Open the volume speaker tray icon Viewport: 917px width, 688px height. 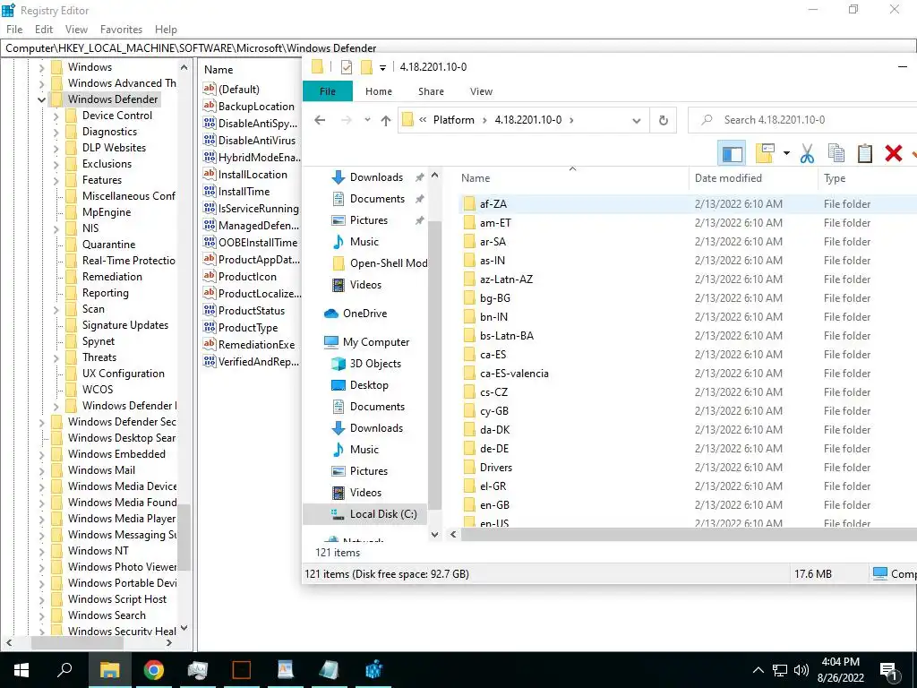point(801,670)
